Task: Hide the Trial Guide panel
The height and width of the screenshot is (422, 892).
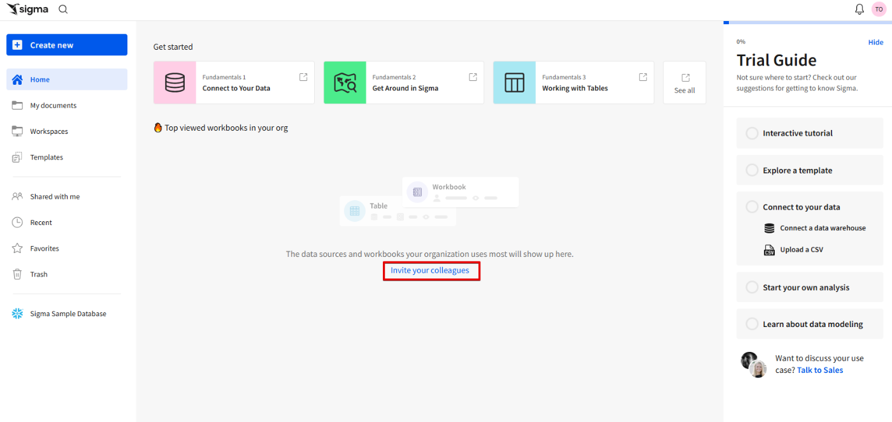Action: 875,42
